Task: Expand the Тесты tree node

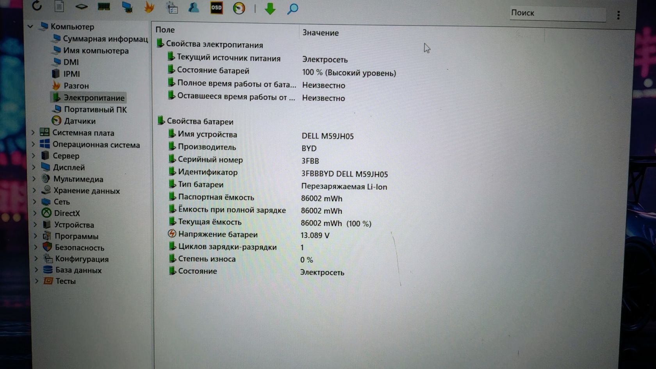Action: click(x=36, y=281)
